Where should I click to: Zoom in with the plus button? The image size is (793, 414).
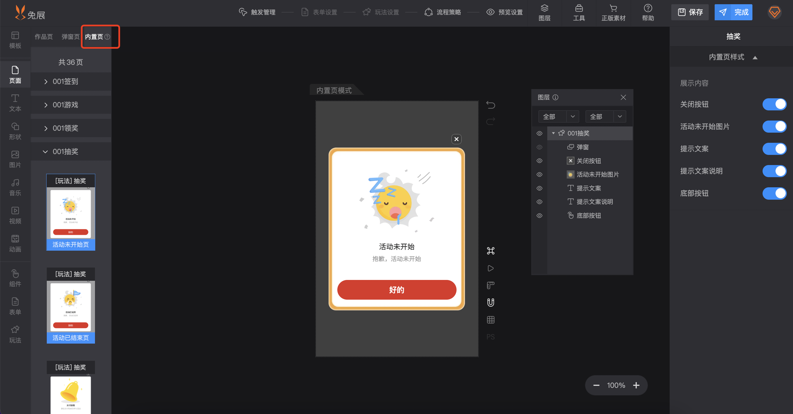click(x=636, y=385)
